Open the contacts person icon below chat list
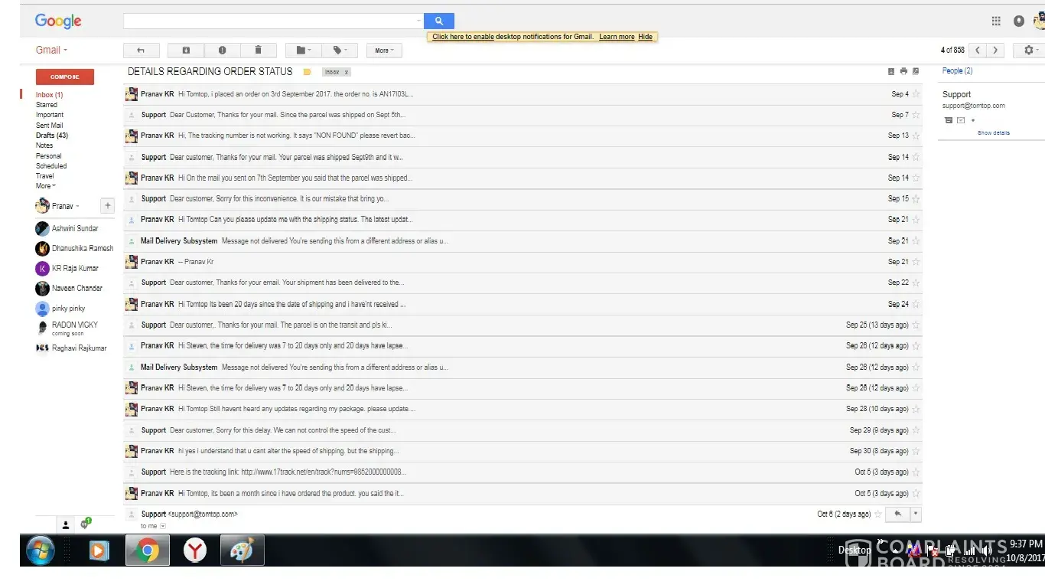Screen dimensions: 1045x588 (66, 524)
